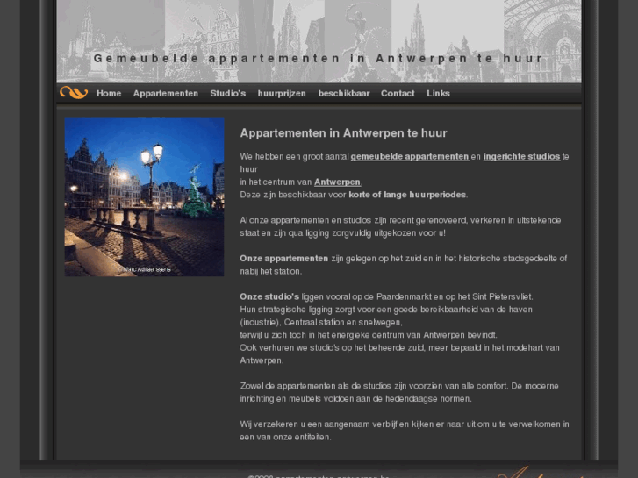Select Studio's in the navigation bar
Viewport: 638px width, 478px height.
click(228, 94)
